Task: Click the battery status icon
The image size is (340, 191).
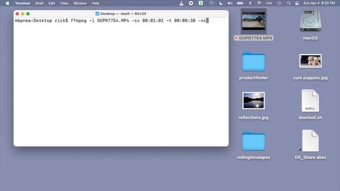Action: [240, 3]
